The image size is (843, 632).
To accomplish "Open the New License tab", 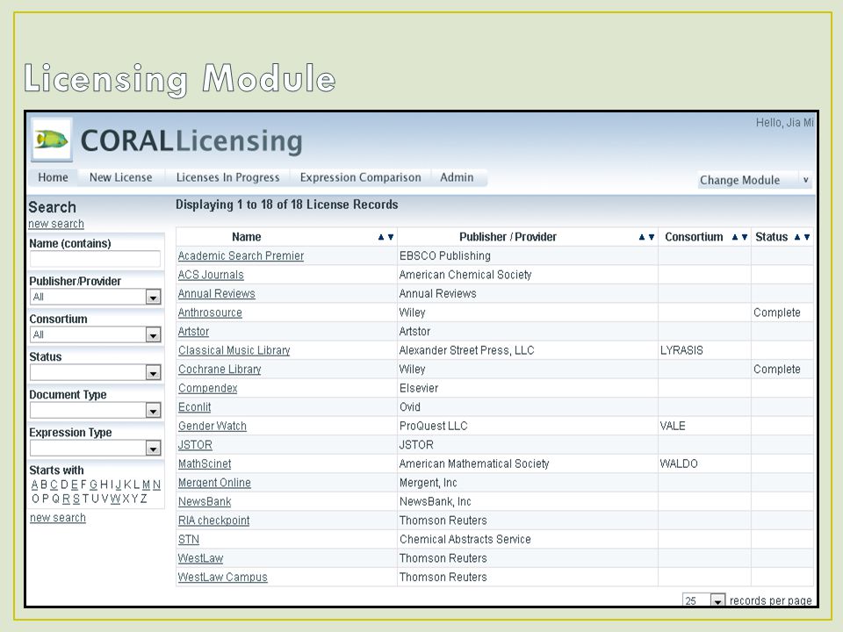I will click(x=121, y=177).
